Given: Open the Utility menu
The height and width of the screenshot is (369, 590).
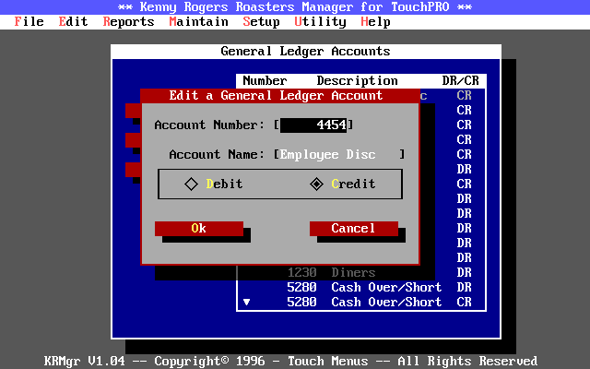Looking at the screenshot, I should [320, 22].
